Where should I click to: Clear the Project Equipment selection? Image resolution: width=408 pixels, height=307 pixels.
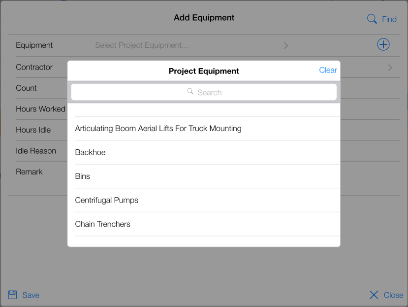(x=328, y=70)
